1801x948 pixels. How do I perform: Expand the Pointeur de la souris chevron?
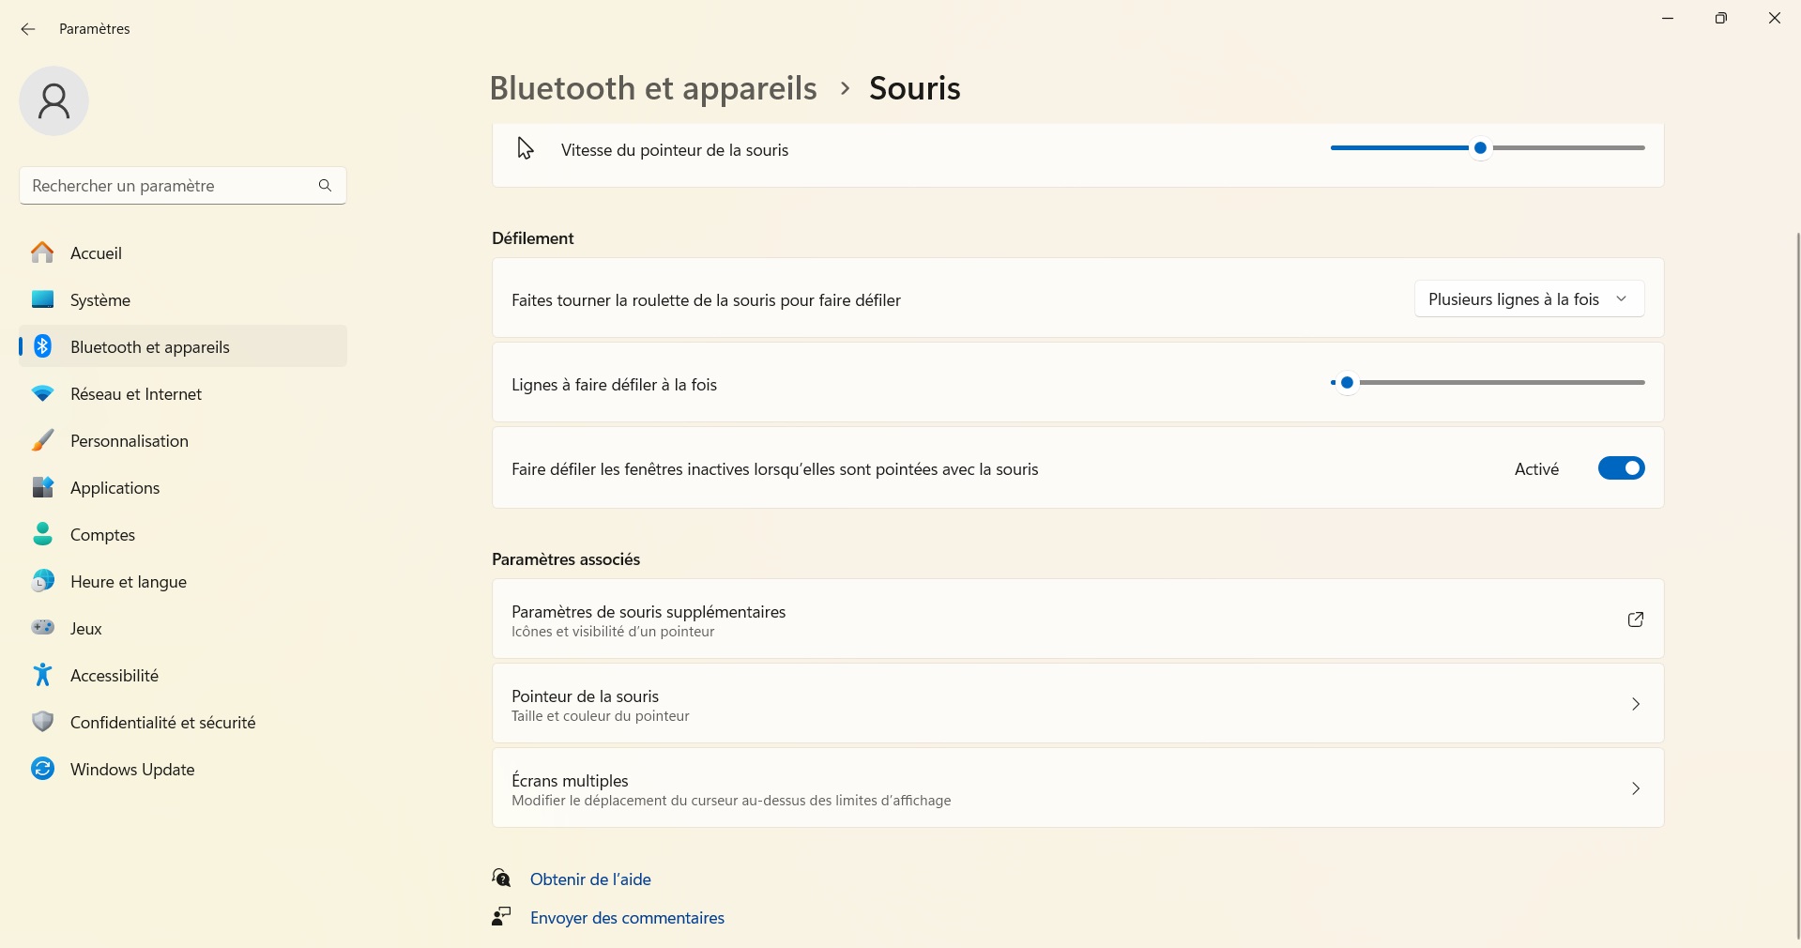tap(1635, 704)
